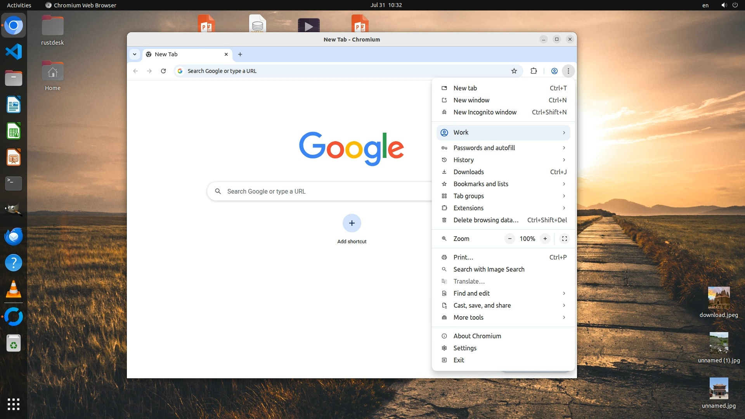The width and height of the screenshot is (745, 419).
Task: Expand the Work profile submenu
Action: 503,133
